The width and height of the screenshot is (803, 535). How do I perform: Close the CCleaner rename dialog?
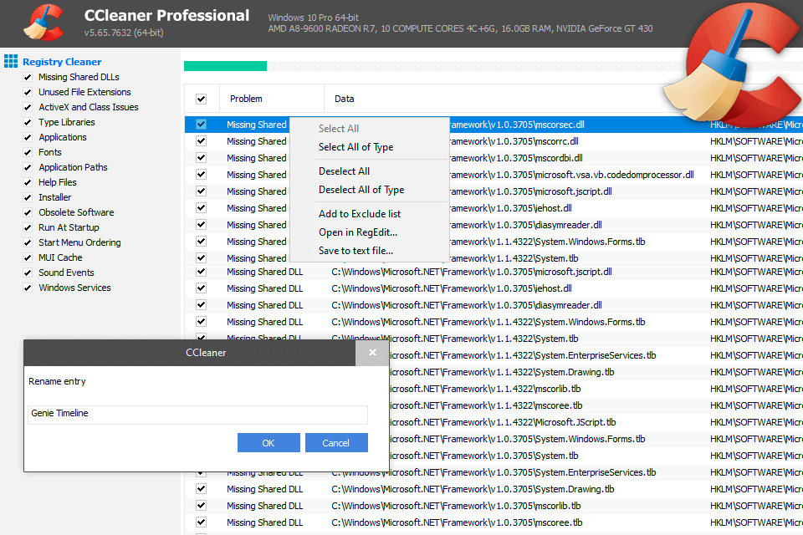click(372, 352)
